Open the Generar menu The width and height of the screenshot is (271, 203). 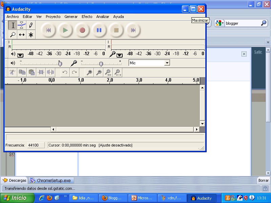[71, 17]
